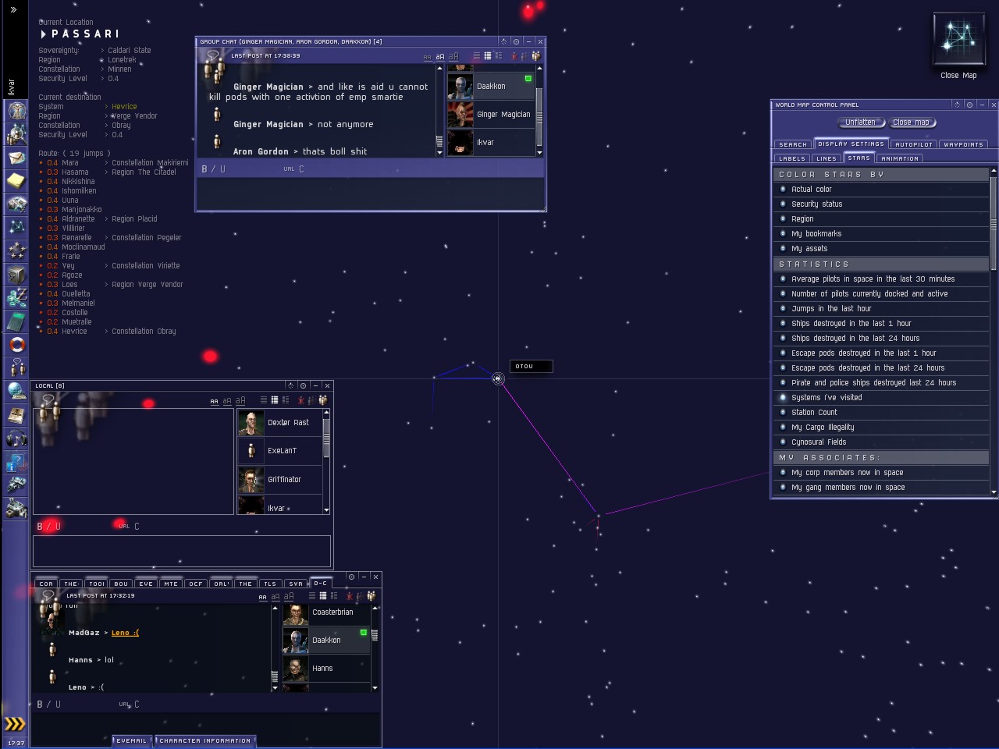Select Coasterbrian in channel member list
999x749 pixels.
(x=326, y=612)
